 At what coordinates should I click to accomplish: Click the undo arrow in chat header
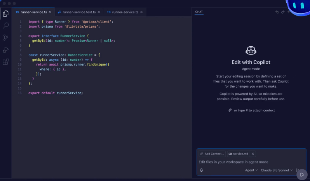pos(277,12)
